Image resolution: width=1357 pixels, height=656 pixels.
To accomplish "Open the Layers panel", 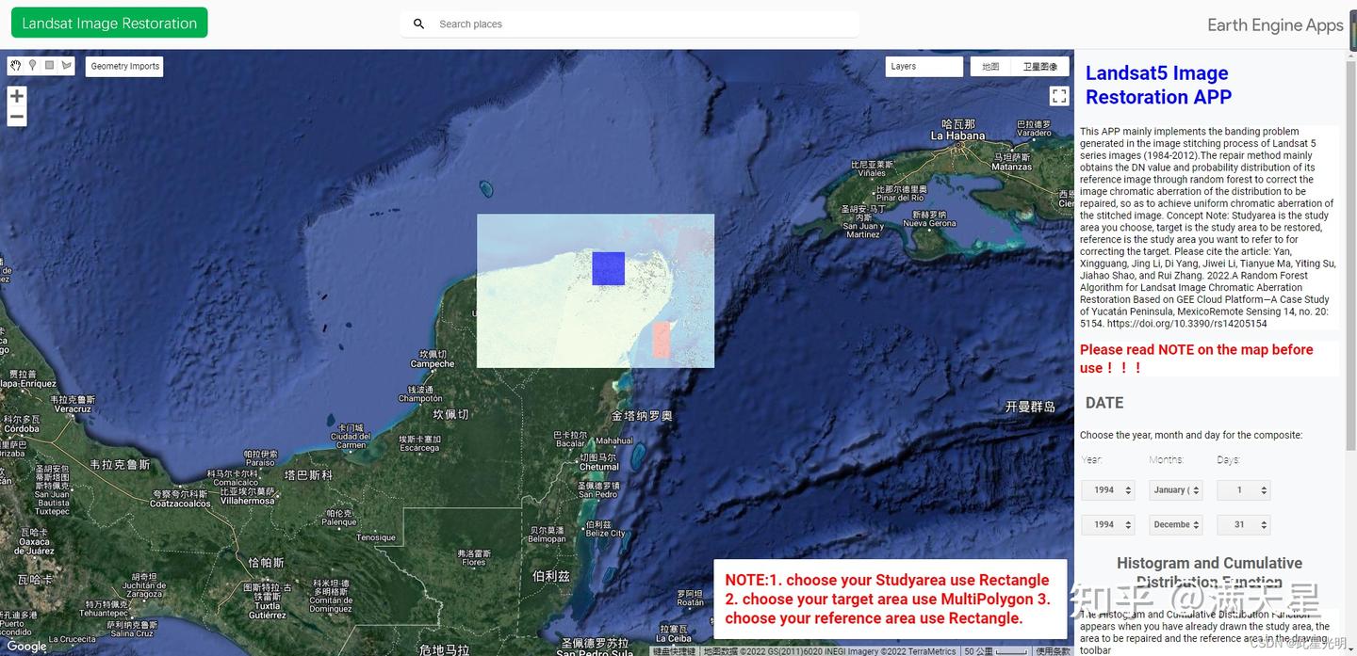I will [x=924, y=66].
